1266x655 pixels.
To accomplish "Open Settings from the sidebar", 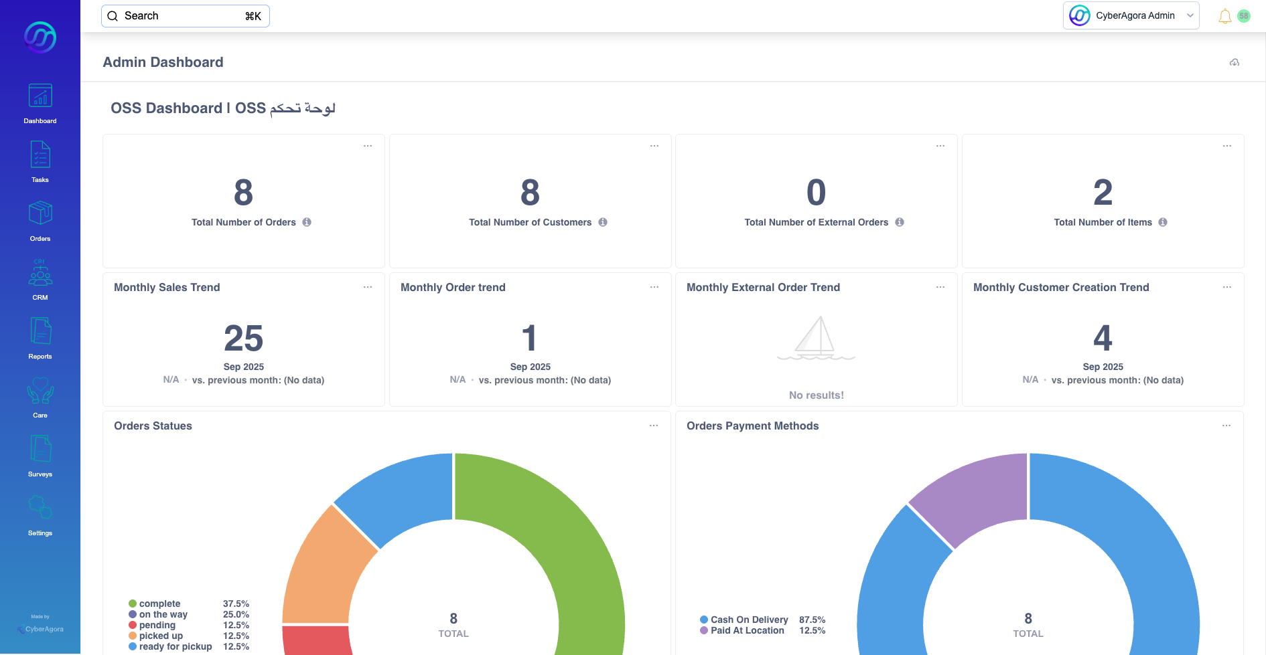I will [x=40, y=508].
